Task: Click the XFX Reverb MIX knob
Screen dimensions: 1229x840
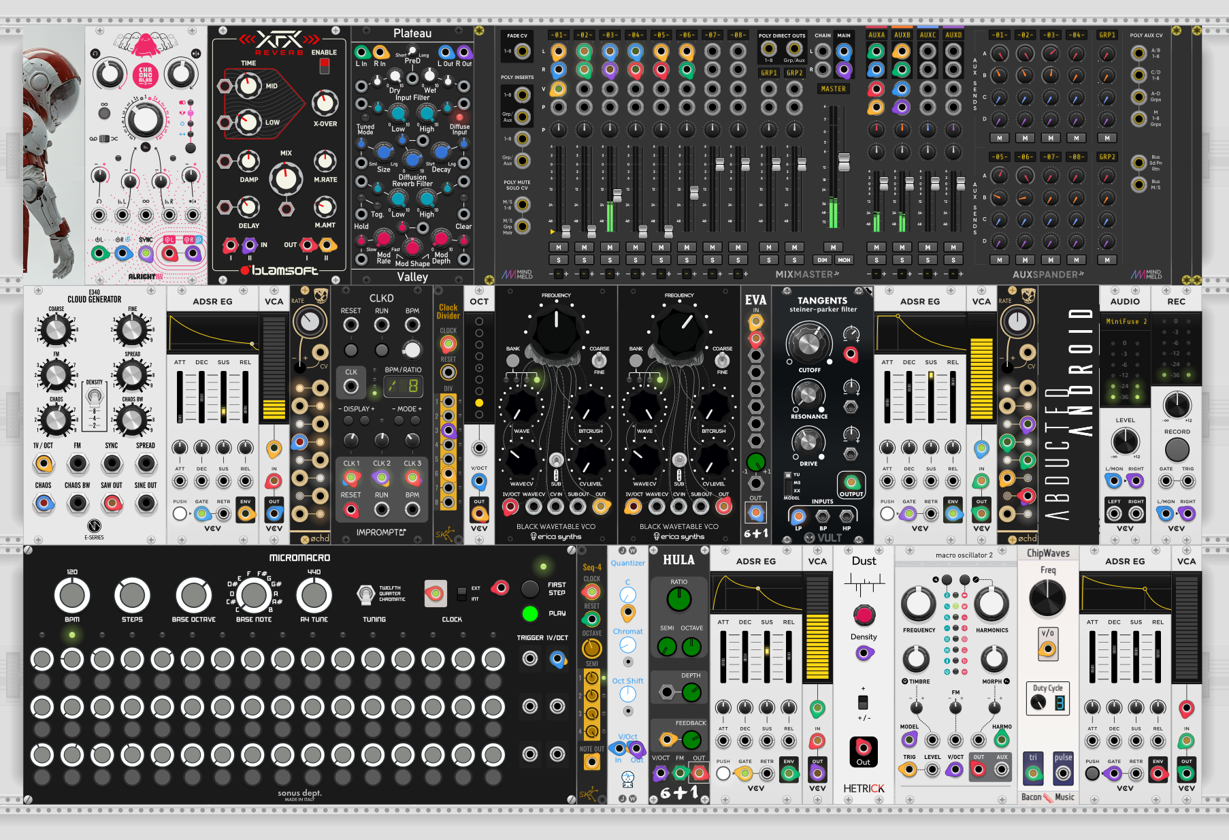Action: 286,179
